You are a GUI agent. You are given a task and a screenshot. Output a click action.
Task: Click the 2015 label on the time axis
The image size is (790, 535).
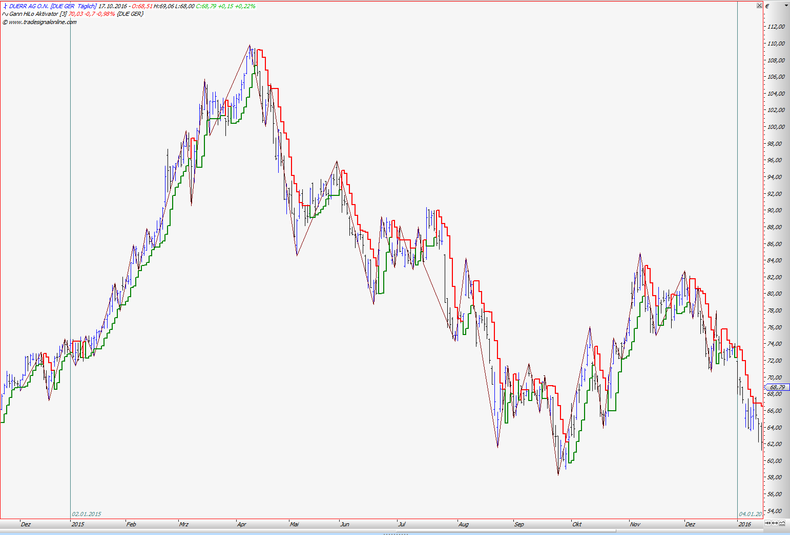click(78, 524)
